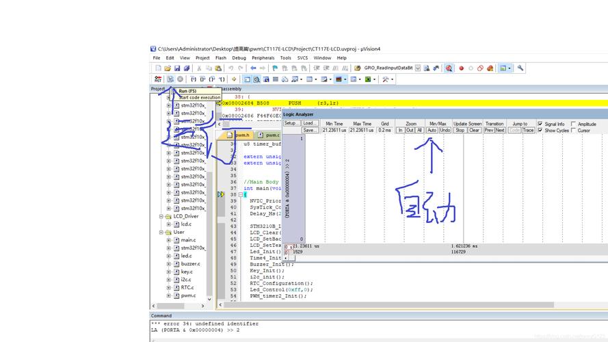Kill all breakpoints icon
This screenshot has width=608, height=342.
(x=490, y=68)
